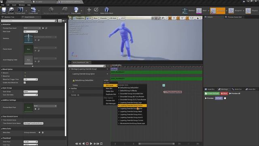Select the highlighted Animation mode icon

(213, 11)
